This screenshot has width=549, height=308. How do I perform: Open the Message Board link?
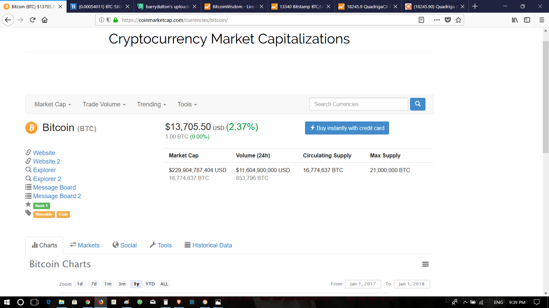[x=54, y=188]
